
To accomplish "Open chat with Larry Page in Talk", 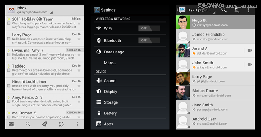I will click(x=215, y=79).
